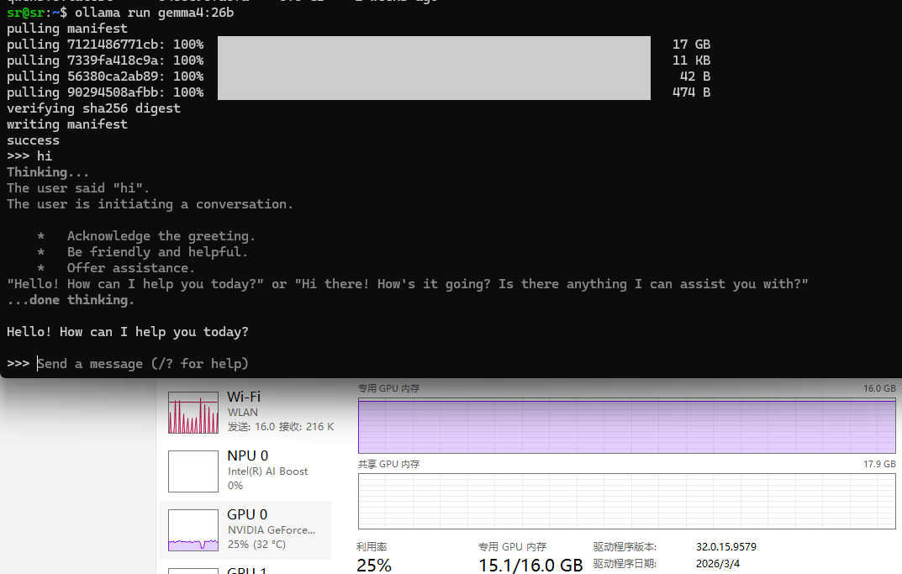The image size is (902, 574).
Task: Click the '>>> hi' user message line
Action: click(x=29, y=155)
